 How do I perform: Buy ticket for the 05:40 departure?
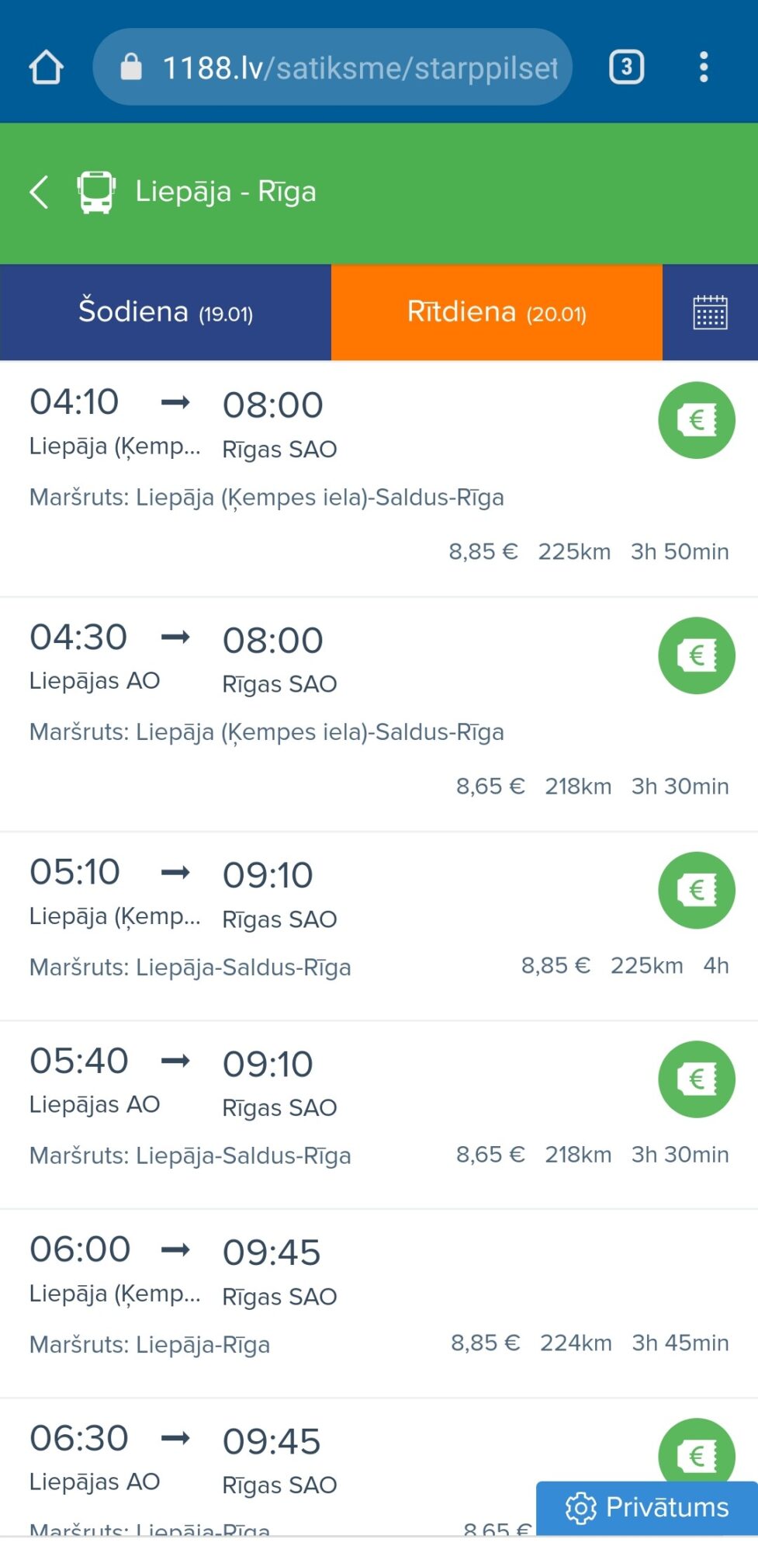(697, 1079)
